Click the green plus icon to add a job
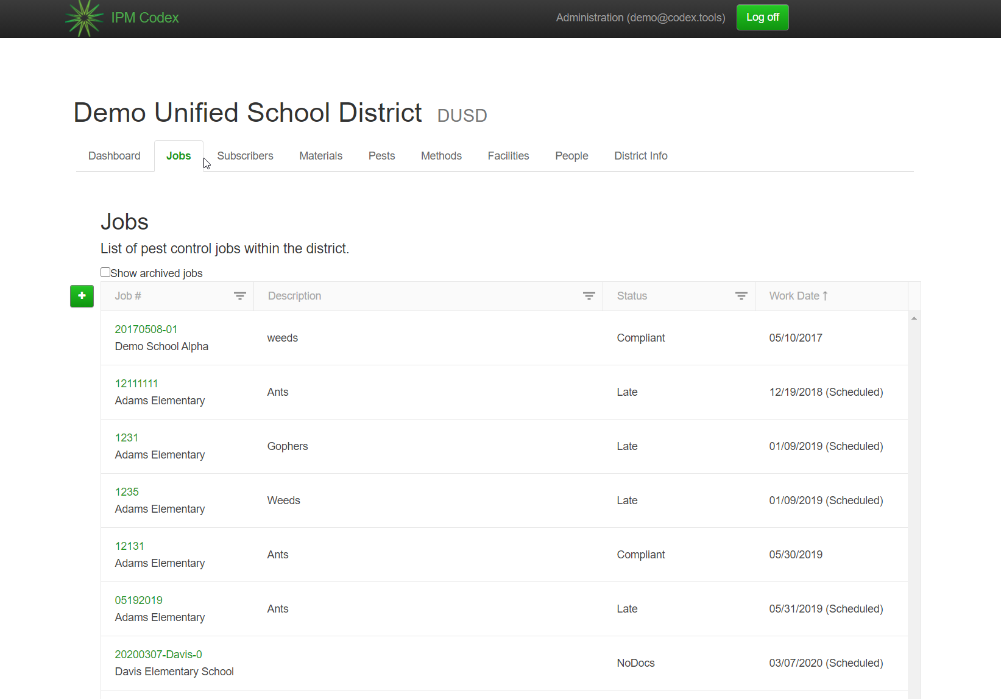Screen dimensions: 1001x699 pos(82,297)
